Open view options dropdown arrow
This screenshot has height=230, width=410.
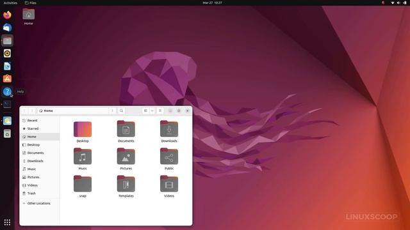coord(152,111)
